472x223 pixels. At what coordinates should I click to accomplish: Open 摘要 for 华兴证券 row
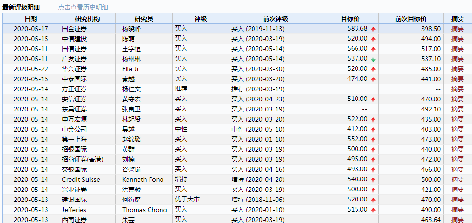[x=458, y=69]
